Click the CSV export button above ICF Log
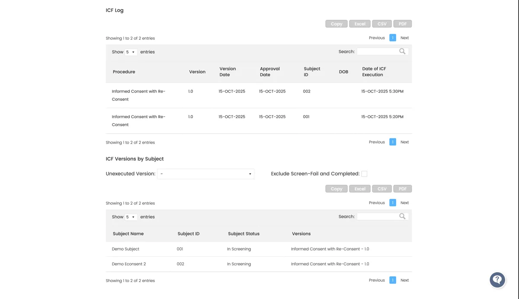The image size is (519, 299). pos(382,23)
